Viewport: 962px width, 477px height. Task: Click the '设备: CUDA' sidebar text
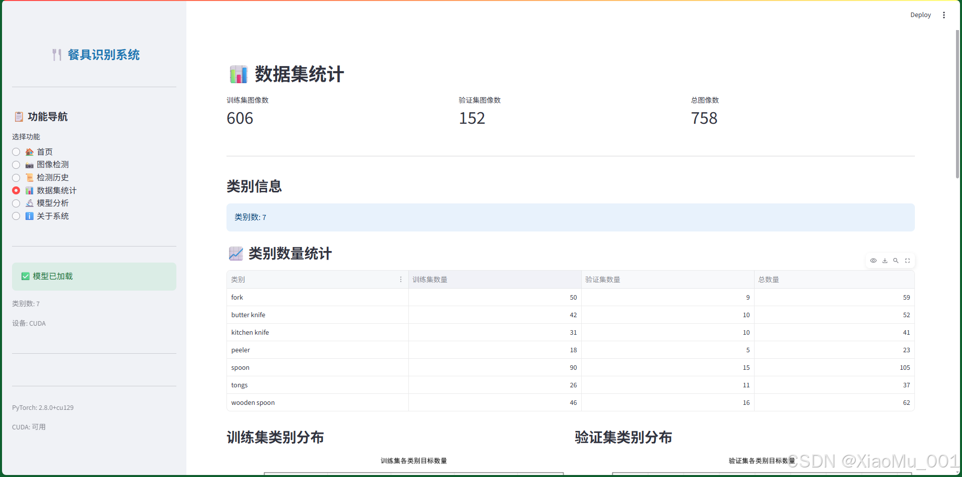click(x=29, y=324)
